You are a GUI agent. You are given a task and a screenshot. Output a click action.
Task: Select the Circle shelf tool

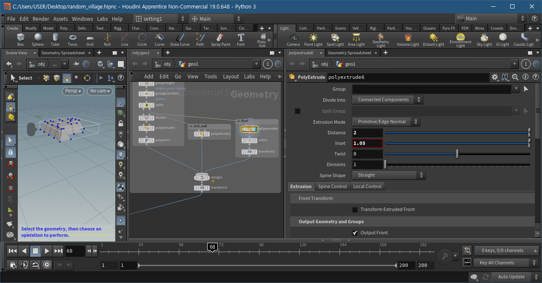point(142,39)
